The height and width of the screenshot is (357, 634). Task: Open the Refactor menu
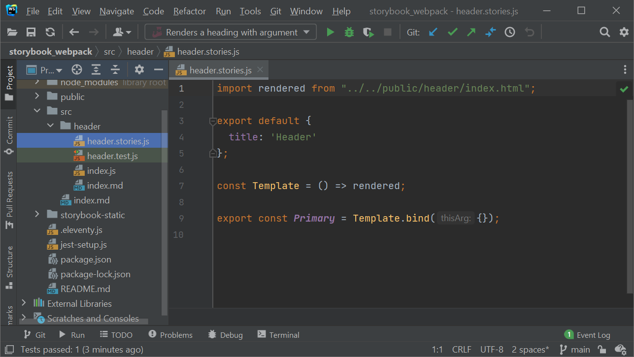(190, 11)
